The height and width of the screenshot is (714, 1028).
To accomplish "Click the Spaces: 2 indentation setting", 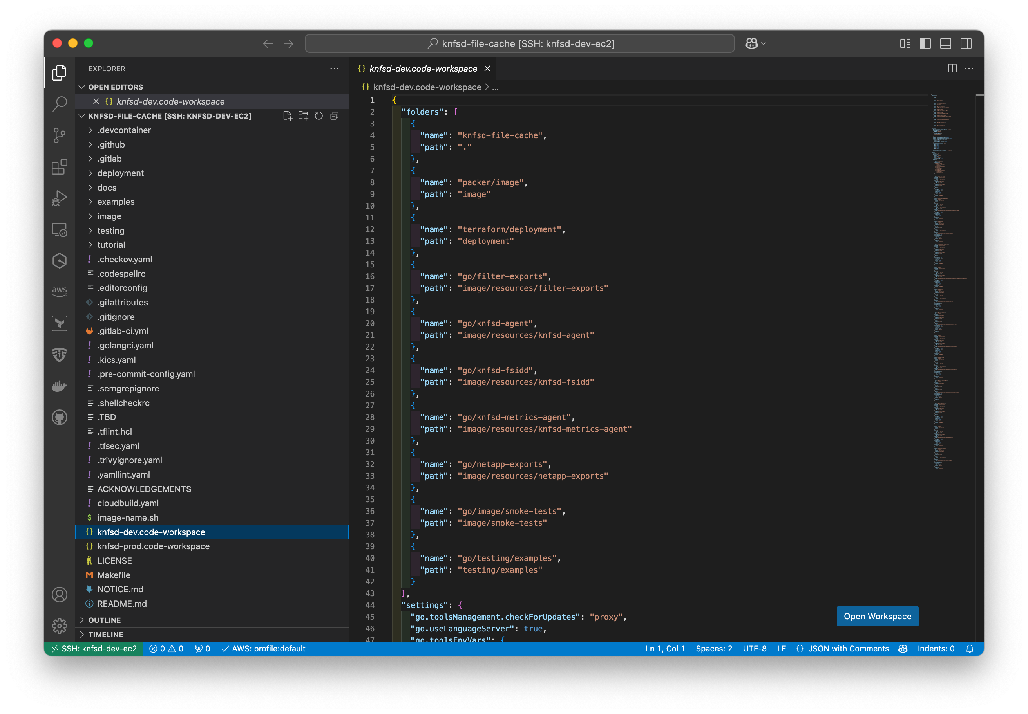I will [x=714, y=648].
